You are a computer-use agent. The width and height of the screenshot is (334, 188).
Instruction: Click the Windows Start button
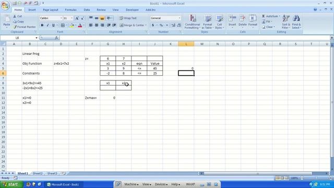click(x=11, y=184)
